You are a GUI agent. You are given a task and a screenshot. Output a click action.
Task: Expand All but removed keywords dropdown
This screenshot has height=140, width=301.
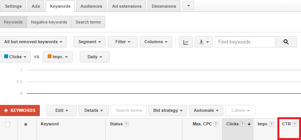(x=33, y=42)
